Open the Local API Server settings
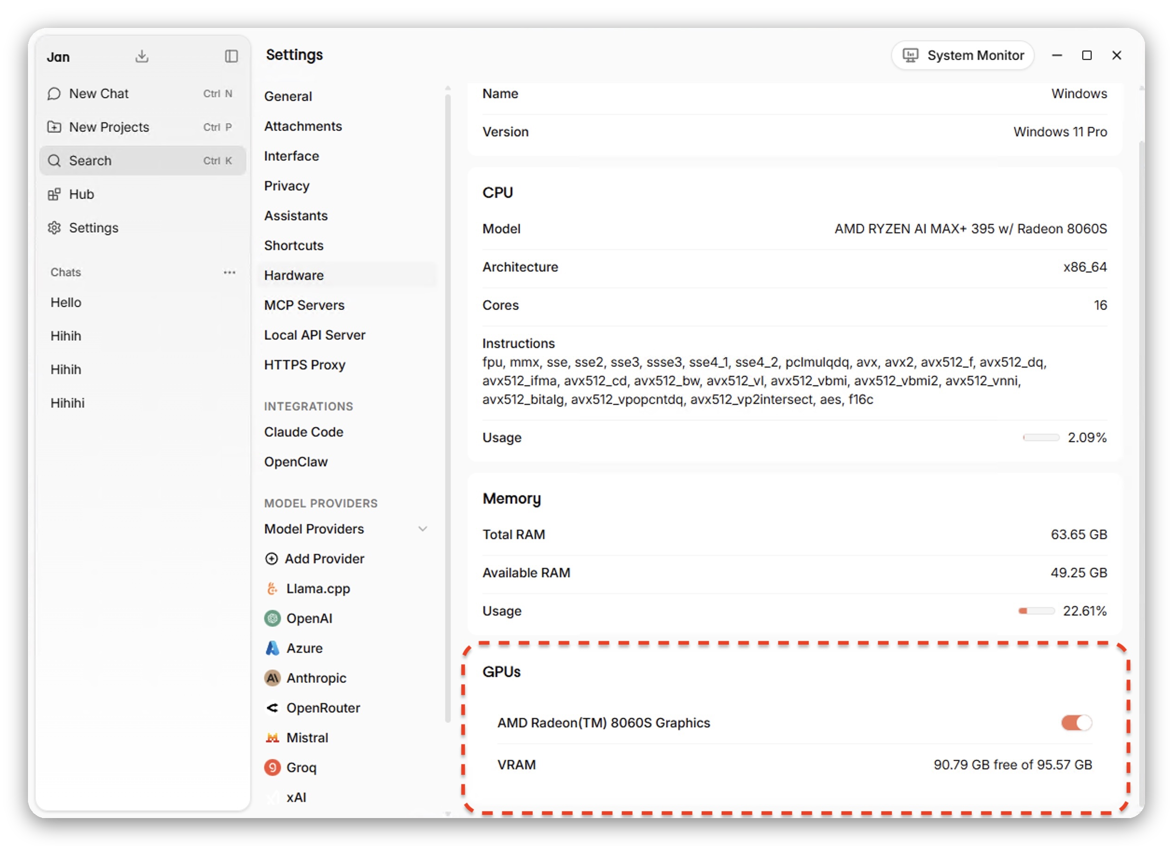Screen dimensions: 1173x846 pyautogui.click(x=314, y=335)
